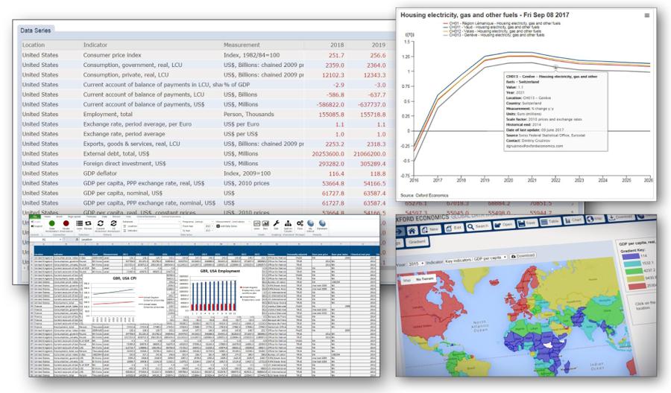The width and height of the screenshot is (671, 393).
Task: Open My Oxford globe icon in the ribbon
Action: coord(310,223)
